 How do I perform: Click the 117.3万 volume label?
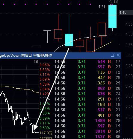pos(46,133)
